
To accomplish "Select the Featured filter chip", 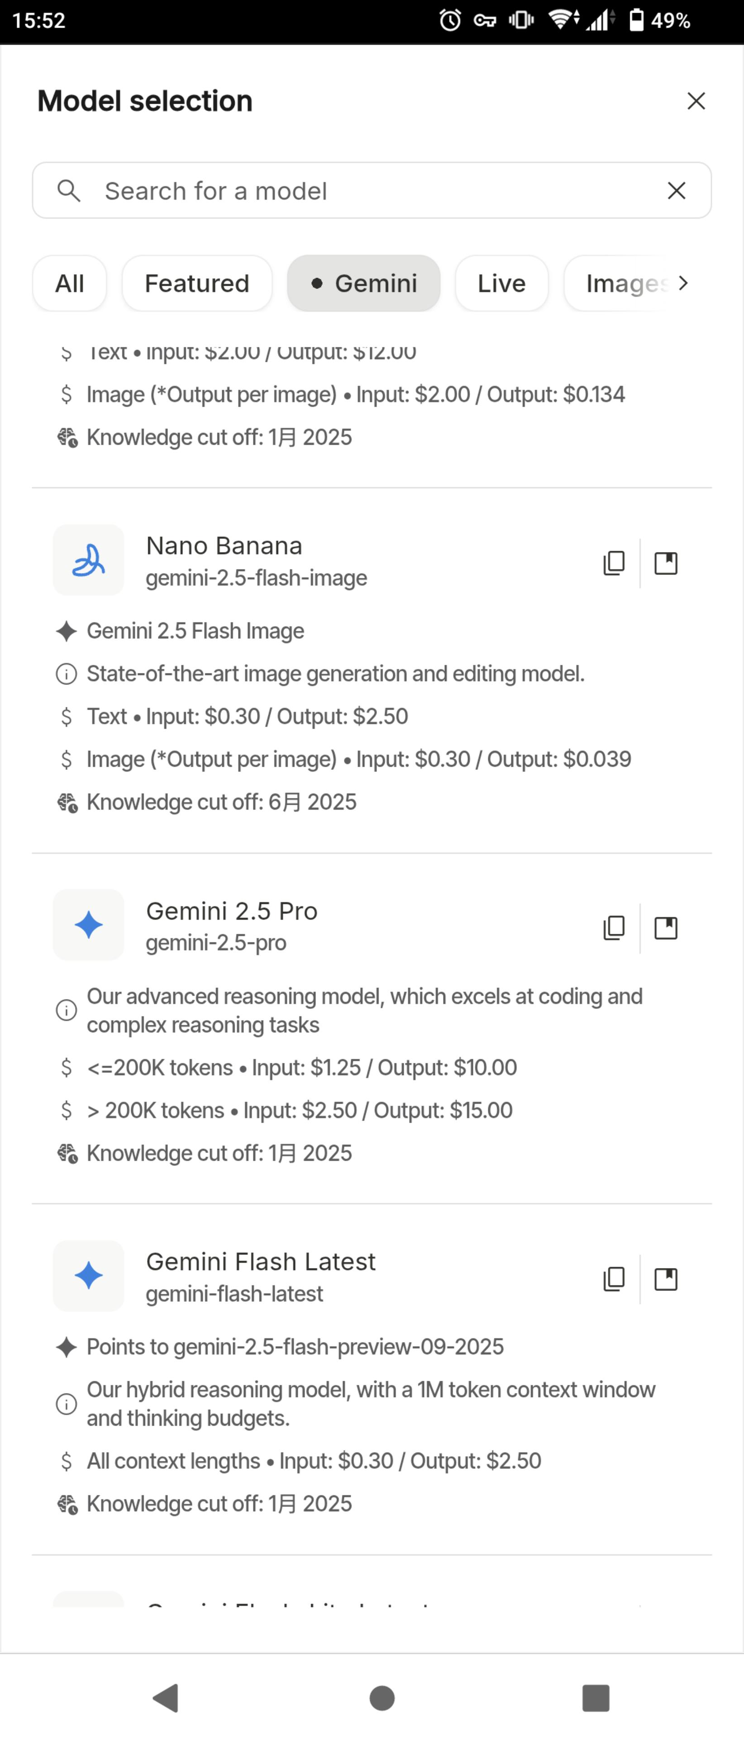I will [197, 283].
